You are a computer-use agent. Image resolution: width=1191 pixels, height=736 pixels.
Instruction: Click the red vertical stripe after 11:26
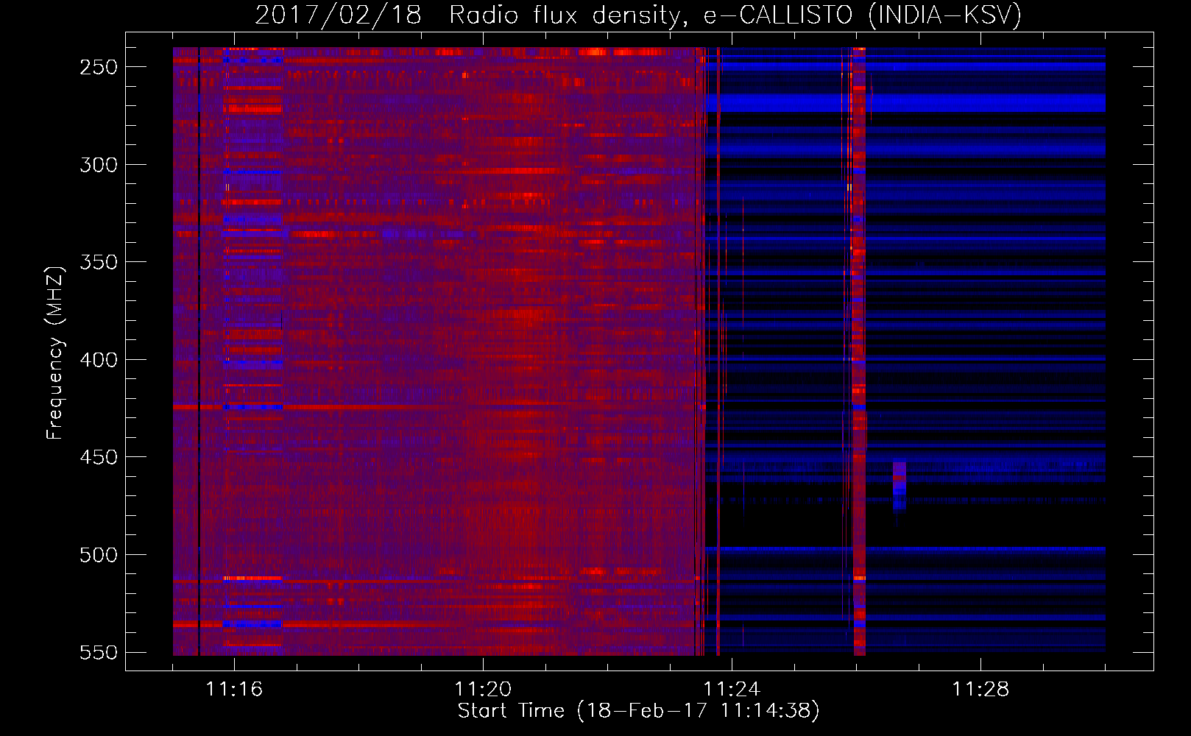[x=859, y=351]
